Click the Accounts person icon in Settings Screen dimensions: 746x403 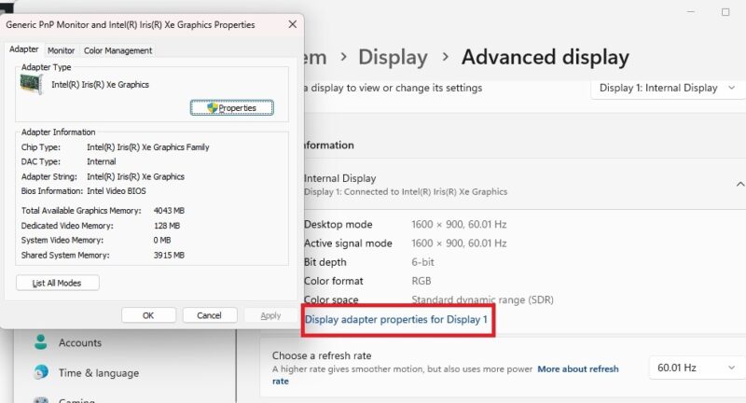pyautogui.click(x=41, y=342)
